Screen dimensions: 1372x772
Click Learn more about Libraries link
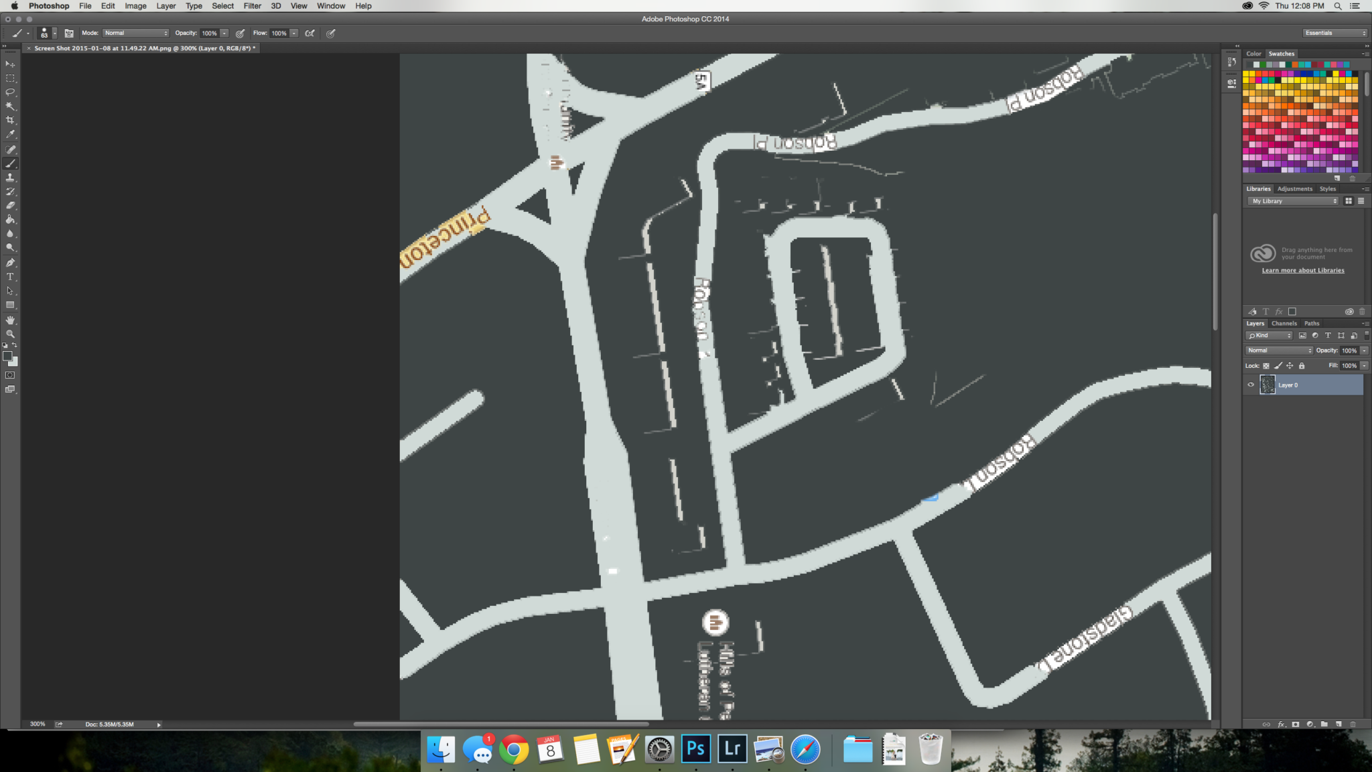pyautogui.click(x=1302, y=271)
